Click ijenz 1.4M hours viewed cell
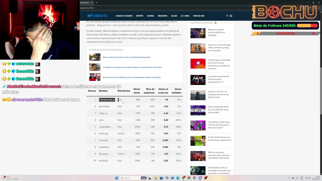The height and width of the screenshot is (181, 322). (138, 120)
